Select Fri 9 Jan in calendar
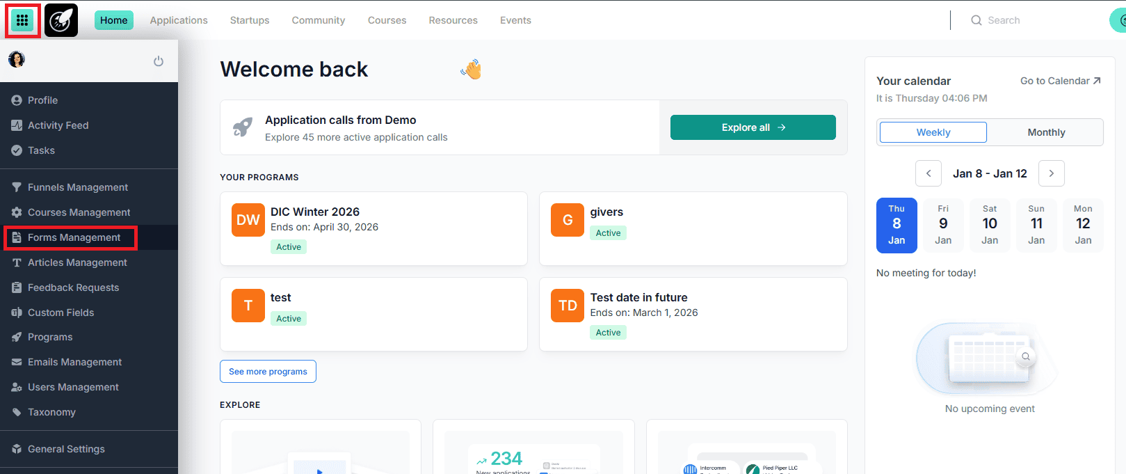 pyautogui.click(x=943, y=225)
